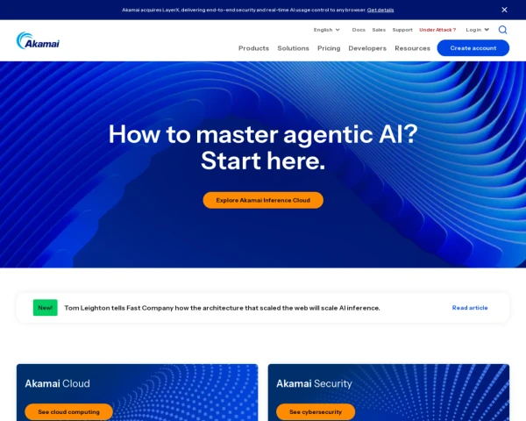The width and height of the screenshot is (526, 421).
Task: Open the Support link
Action: pyautogui.click(x=402, y=30)
